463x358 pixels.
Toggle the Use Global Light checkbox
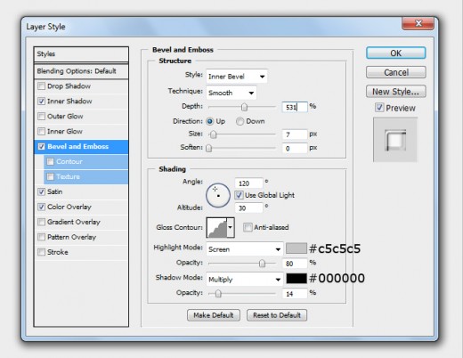click(x=239, y=195)
